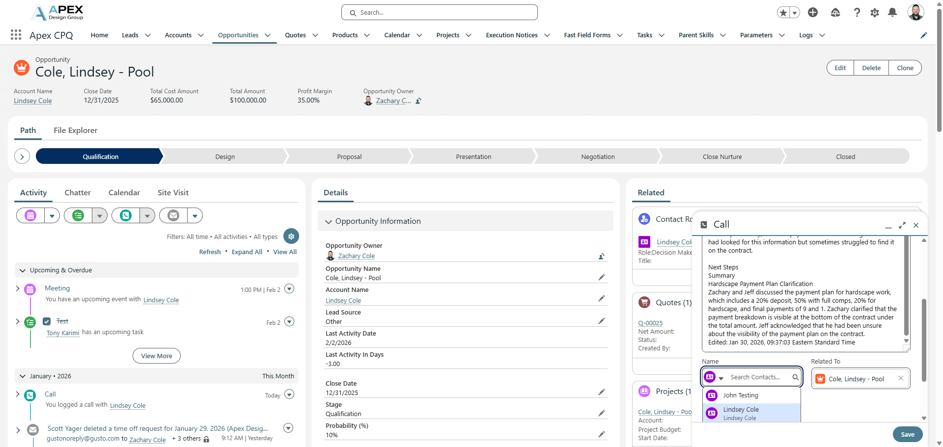Click the global Search box
Screen dimensions: 943x447
440,13
